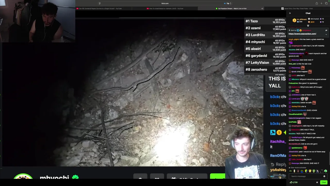This screenshot has width=330, height=186.
Task: Select leaderboard entry #1 Tazo
Action: 265,21
